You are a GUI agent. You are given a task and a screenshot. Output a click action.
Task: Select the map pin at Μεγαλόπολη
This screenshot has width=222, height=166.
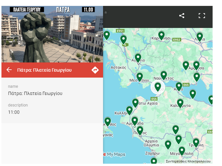(182, 150)
